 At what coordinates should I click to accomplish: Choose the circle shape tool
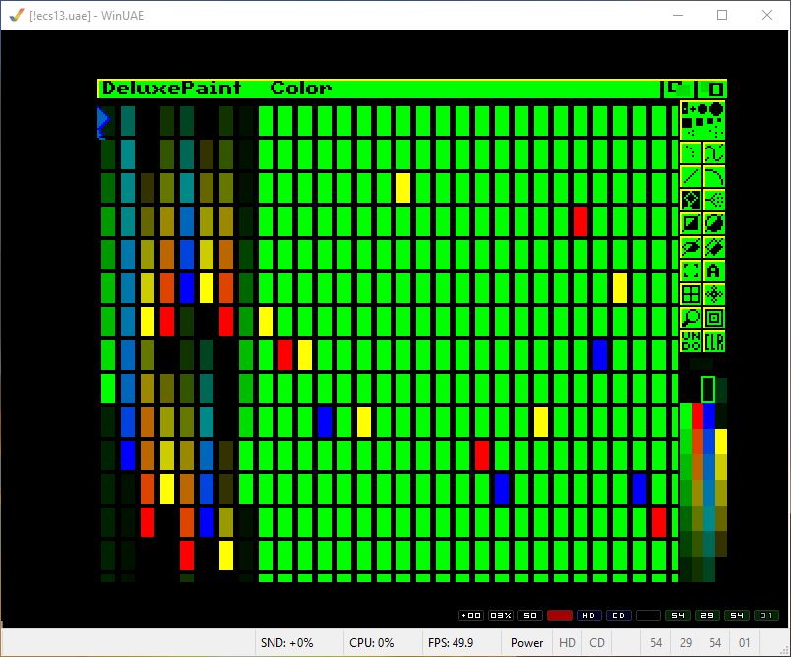coord(714,223)
